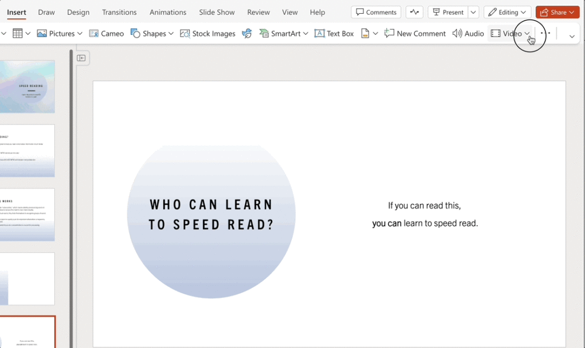Click the Icons bird symbol in ribbon
Image resolution: width=585 pixels, height=348 pixels.
coord(247,34)
